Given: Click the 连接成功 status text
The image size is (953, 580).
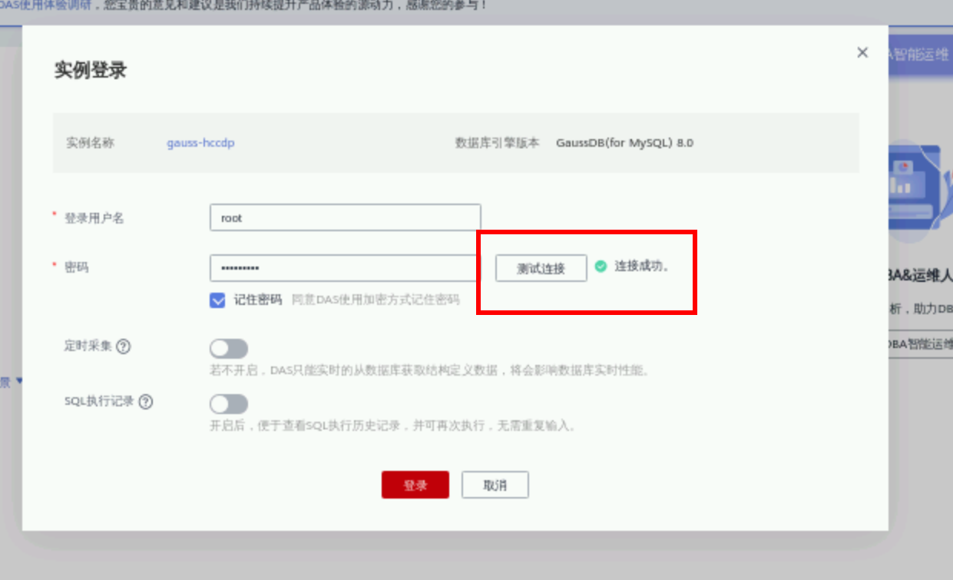Looking at the screenshot, I should 642,267.
